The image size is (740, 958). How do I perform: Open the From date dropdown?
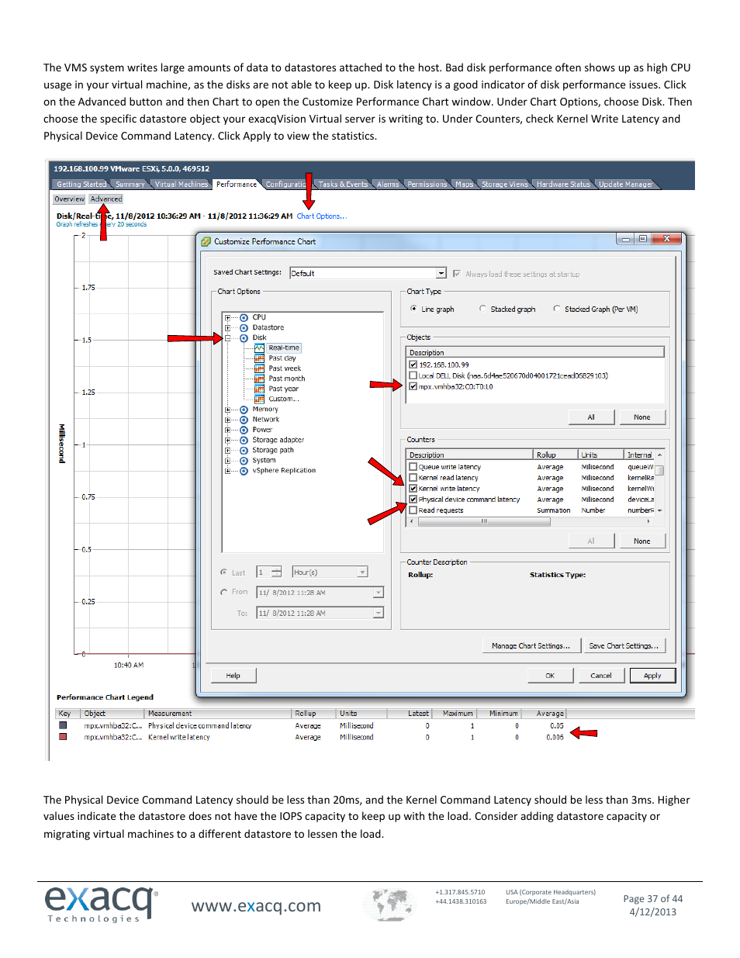coord(379,593)
